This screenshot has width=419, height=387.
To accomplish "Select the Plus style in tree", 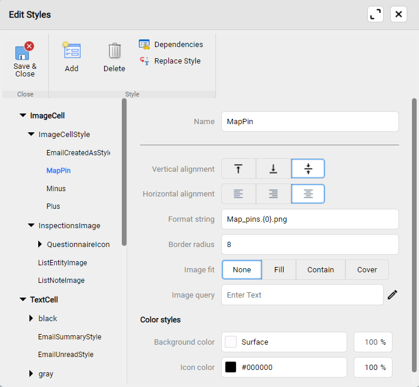I will click(53, 206).
